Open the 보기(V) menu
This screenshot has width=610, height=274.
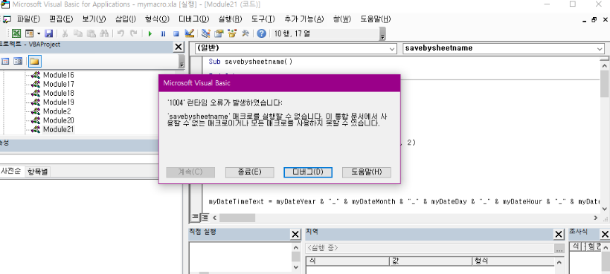pyautogui.click(x=94, y=19)
